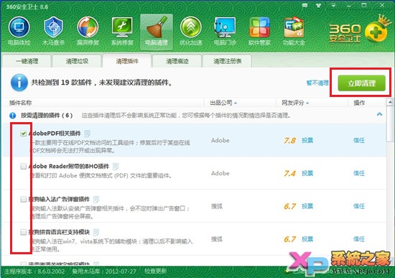
Task: Click the green 立即清理 button
Action: (361, 83)
